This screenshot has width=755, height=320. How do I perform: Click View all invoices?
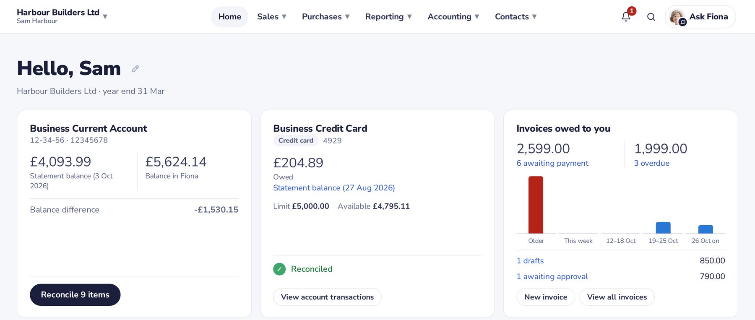tap(617, 297)
